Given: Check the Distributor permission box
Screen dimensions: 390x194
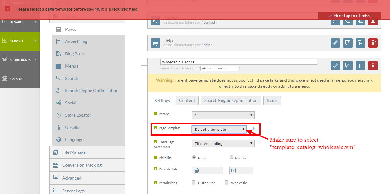Looking at the screenshot, I should 194,182.
